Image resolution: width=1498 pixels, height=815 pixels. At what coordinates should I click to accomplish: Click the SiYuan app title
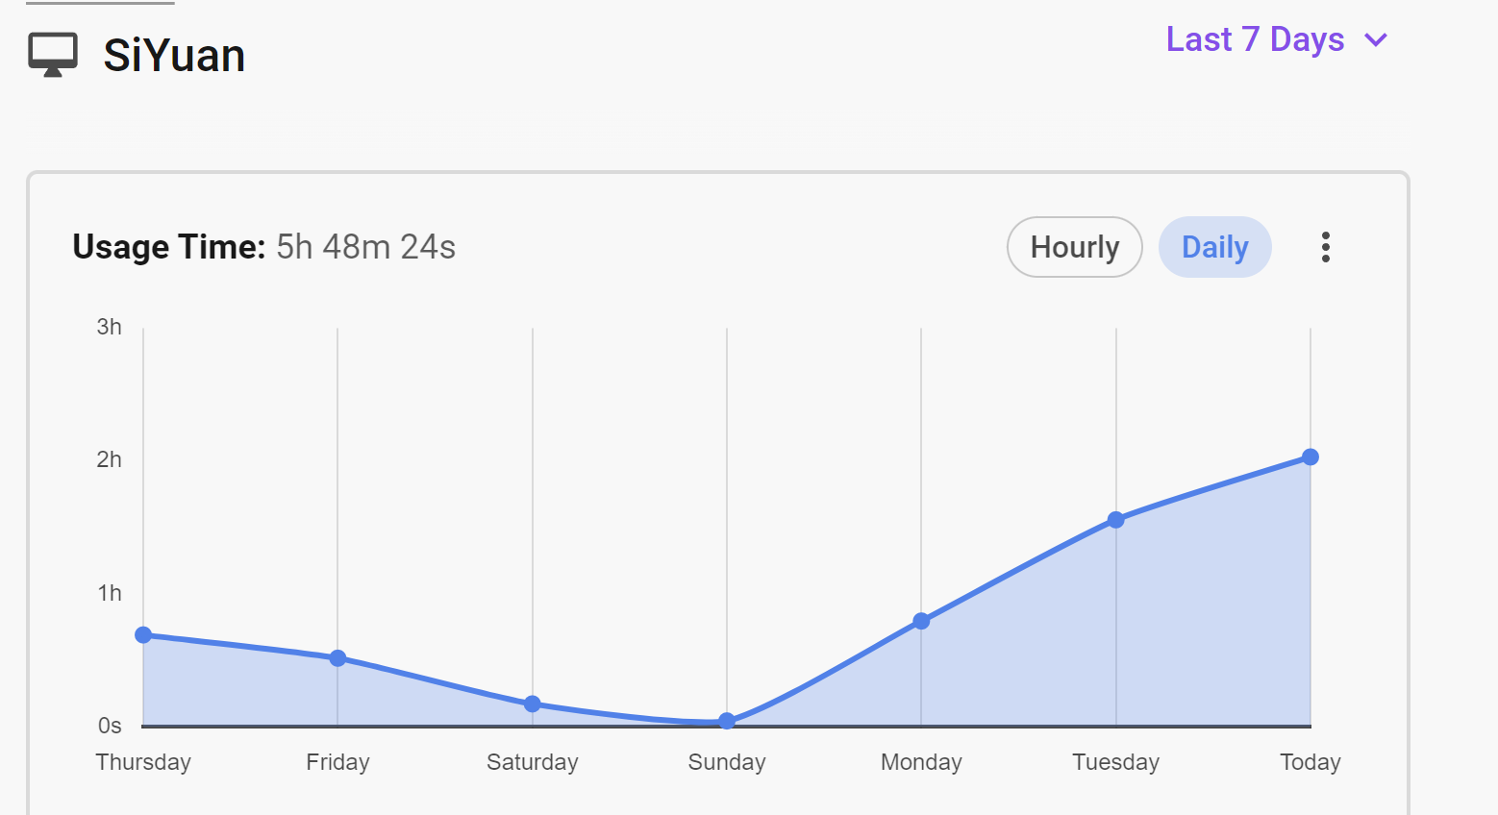[174, 56]
